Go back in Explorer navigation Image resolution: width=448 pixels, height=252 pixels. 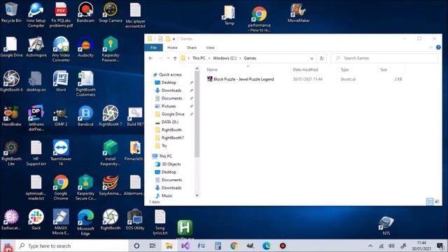[151, 58]
